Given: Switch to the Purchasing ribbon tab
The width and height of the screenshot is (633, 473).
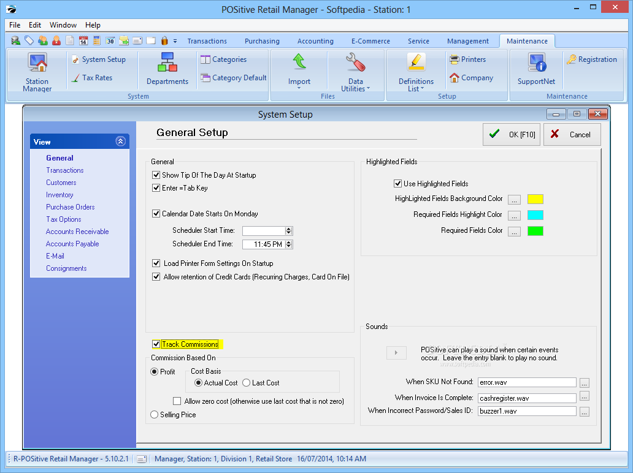Looking at the screenshot, I should coord(262,41).
